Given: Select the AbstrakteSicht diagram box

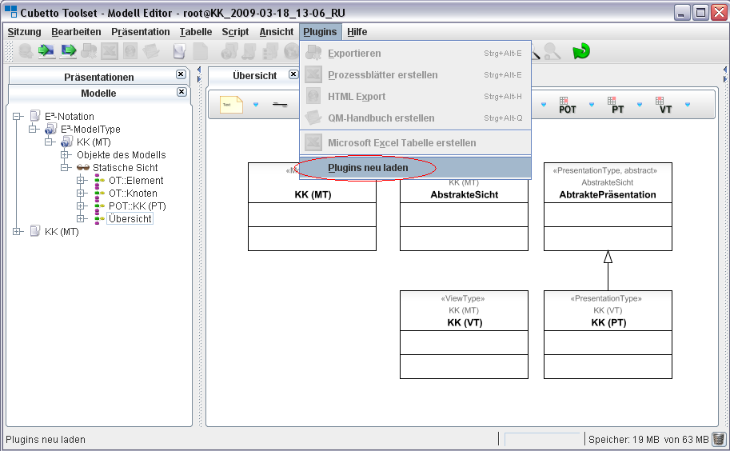Looking at the screenshot, I should point(464,206).
